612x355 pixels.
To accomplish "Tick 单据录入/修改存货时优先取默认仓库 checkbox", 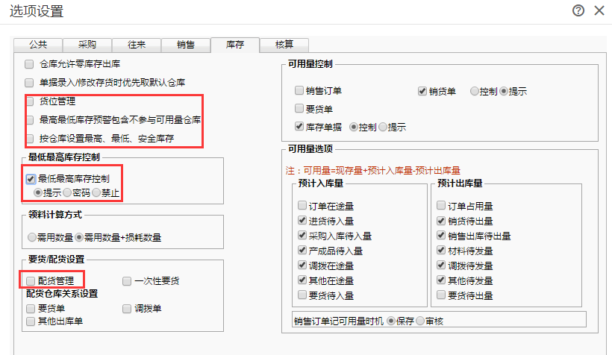I will click(x=29, y=83).
